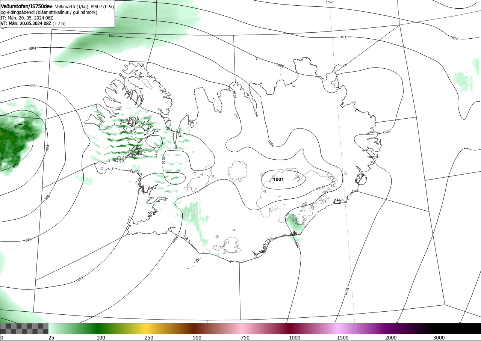
Task: Click the 2000 value on the color scale
Action: [390, 338]
